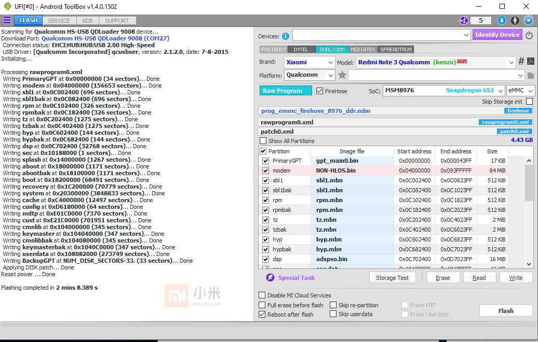Click the Flash button
The height and width of the screenshot is (342, 538).
tap(506, 311)
